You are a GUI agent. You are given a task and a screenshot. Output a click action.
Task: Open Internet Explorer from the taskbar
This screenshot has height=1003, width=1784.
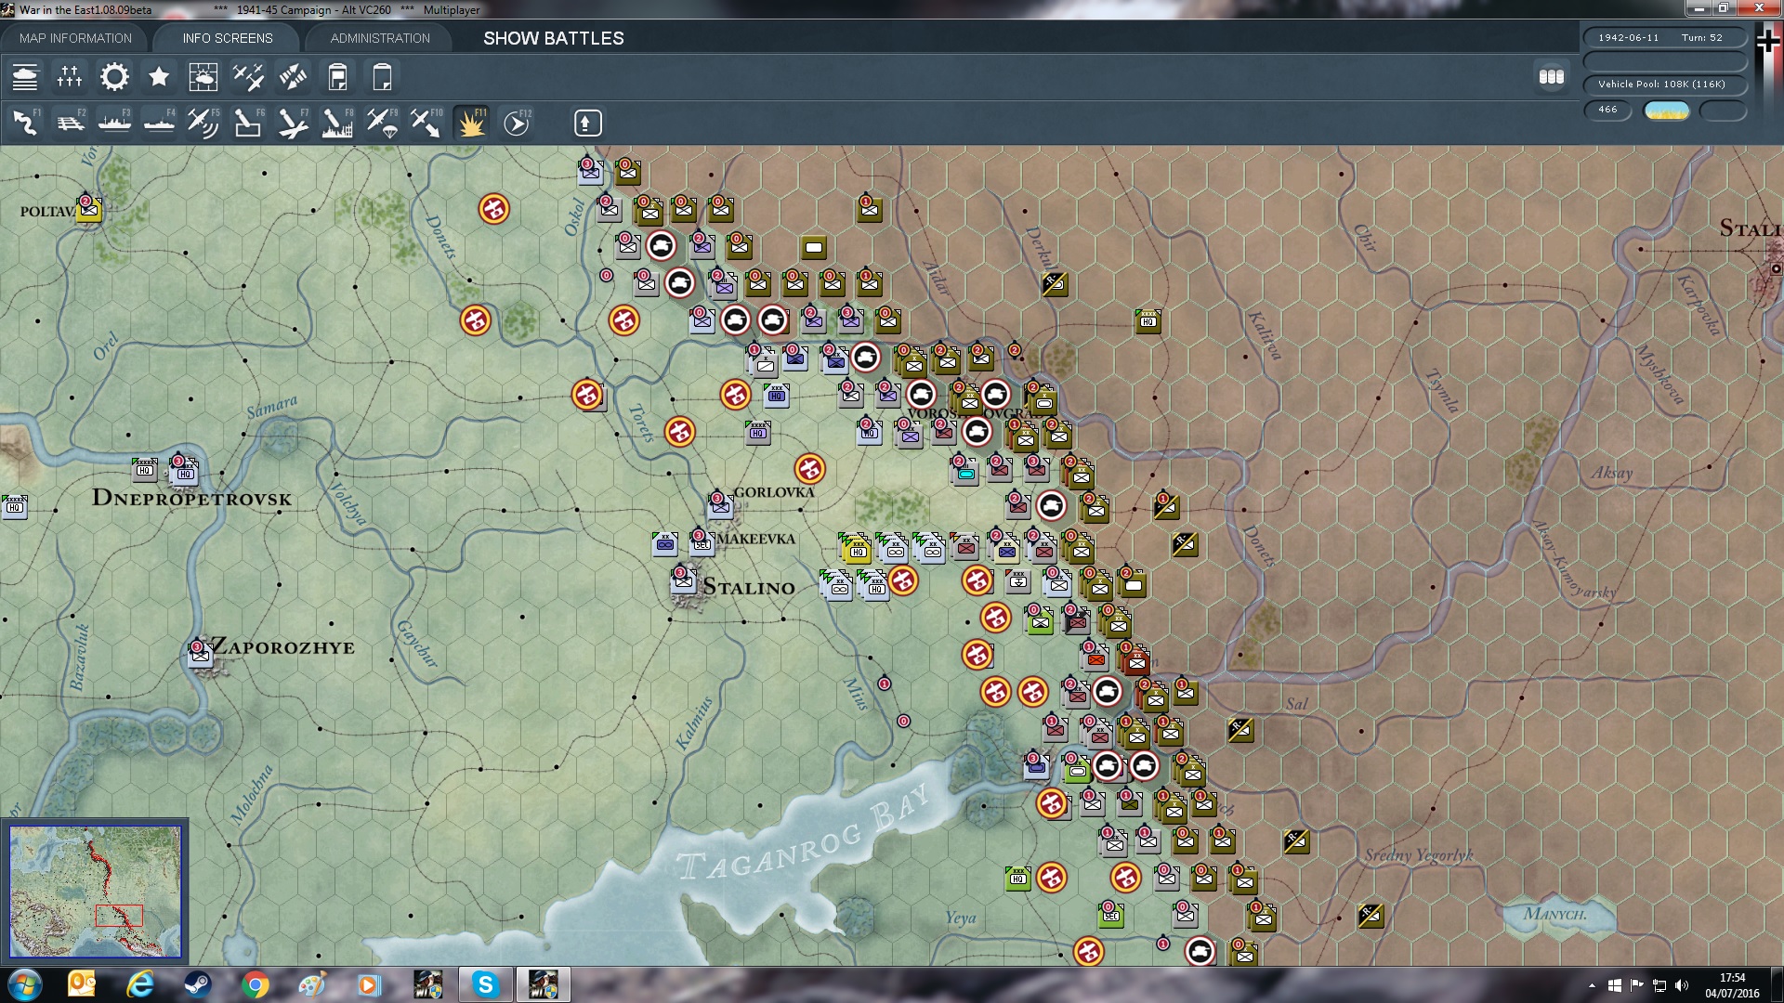(x=140, y=984)
